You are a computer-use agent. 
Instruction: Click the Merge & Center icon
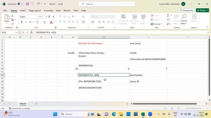pyautogui.click(x=83, y=22)
